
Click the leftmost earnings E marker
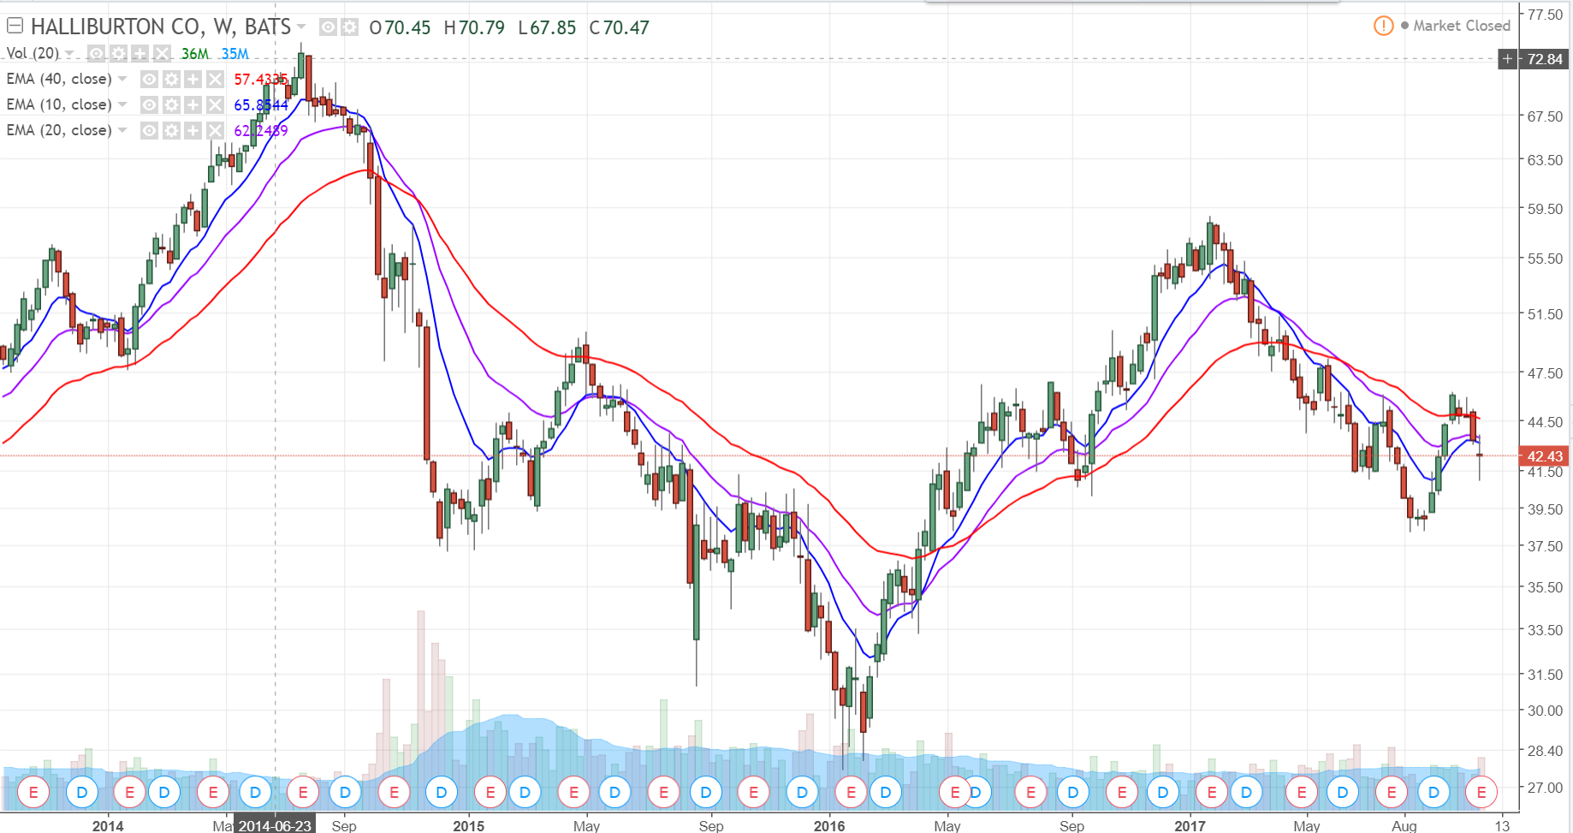tap(33, 793)
